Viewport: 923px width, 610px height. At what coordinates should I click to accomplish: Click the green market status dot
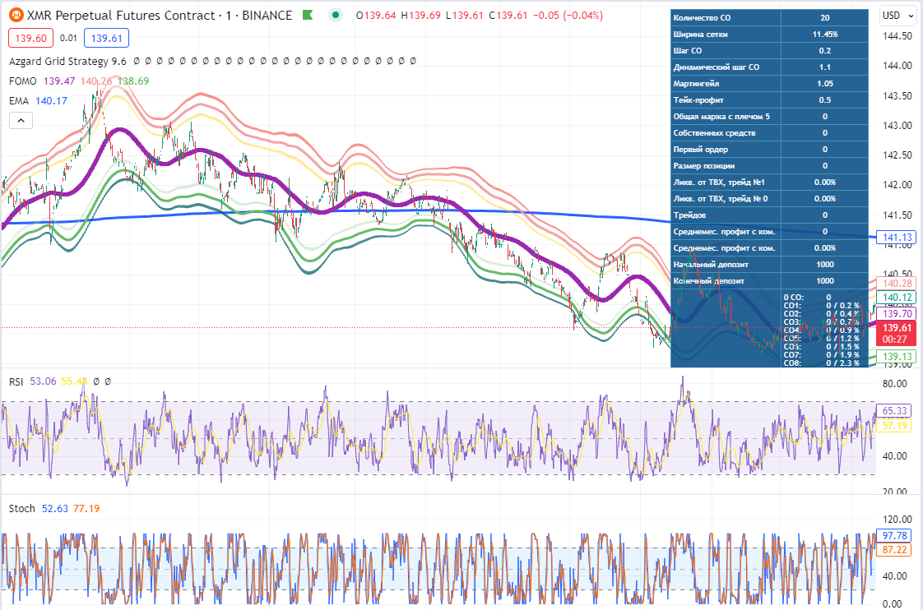336,15
